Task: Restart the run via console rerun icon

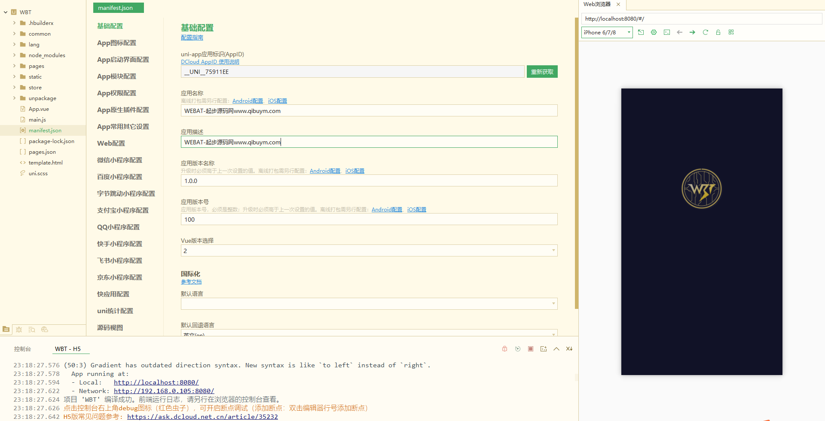Action: click(518, 349)
